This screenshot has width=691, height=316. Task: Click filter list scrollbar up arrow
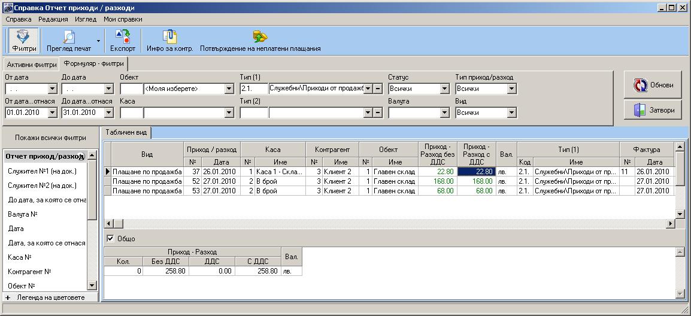click(x=92, y=154)
